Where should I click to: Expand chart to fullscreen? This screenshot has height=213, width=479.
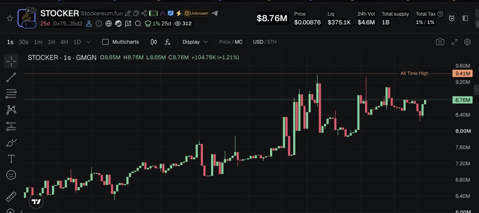(x=454, y=42)
